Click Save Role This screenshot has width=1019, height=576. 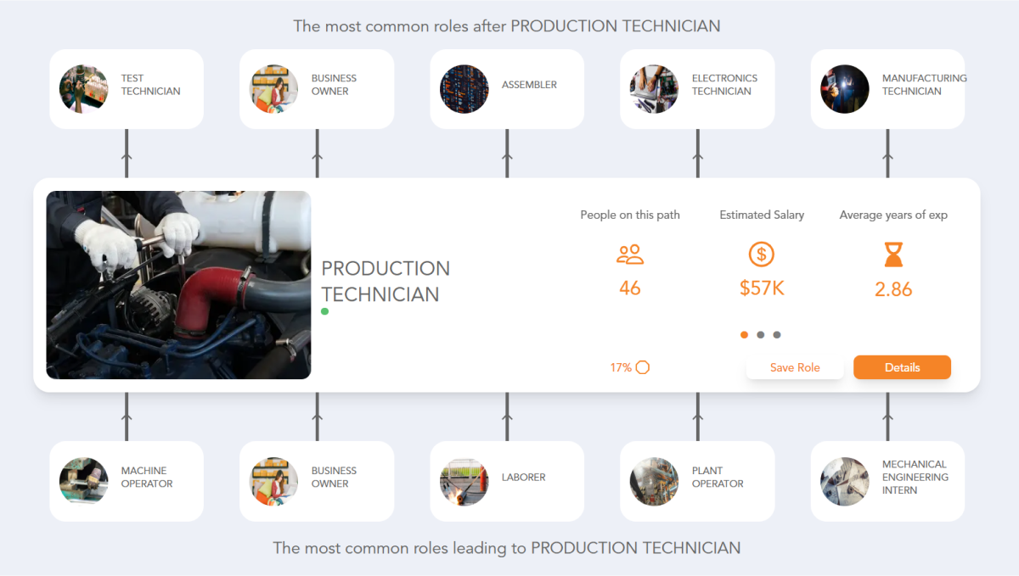tap(795, 367)
